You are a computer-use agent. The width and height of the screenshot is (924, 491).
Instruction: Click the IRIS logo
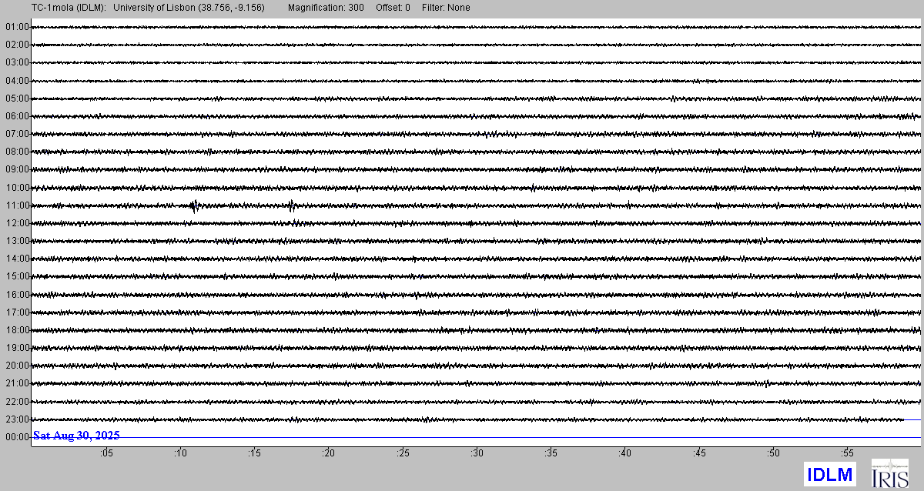coord(889,474)
